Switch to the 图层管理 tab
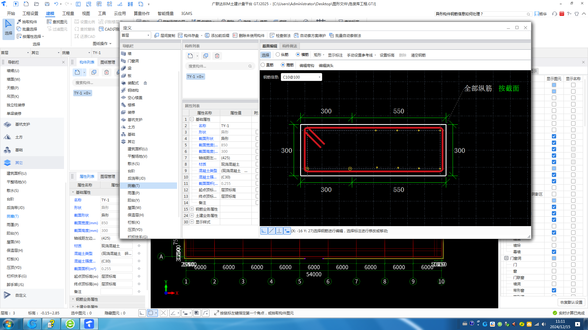 click(108, 176)
